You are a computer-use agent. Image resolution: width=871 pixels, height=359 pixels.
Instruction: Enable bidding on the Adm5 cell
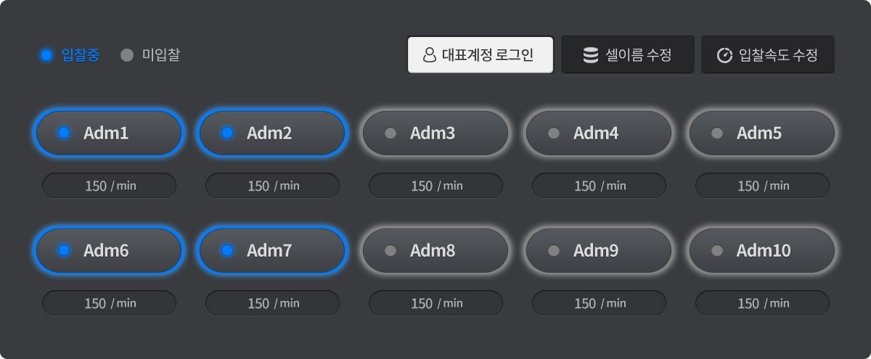[762, 133]
